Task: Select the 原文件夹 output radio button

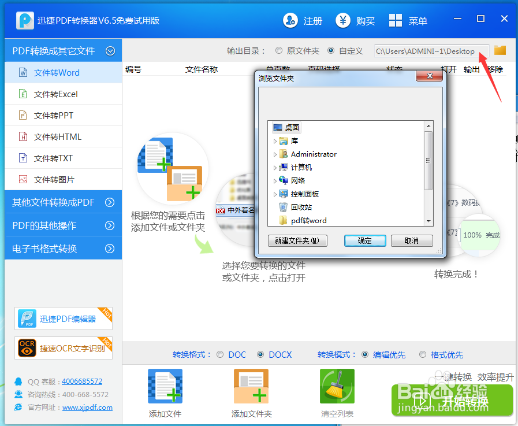Action: 279,51
